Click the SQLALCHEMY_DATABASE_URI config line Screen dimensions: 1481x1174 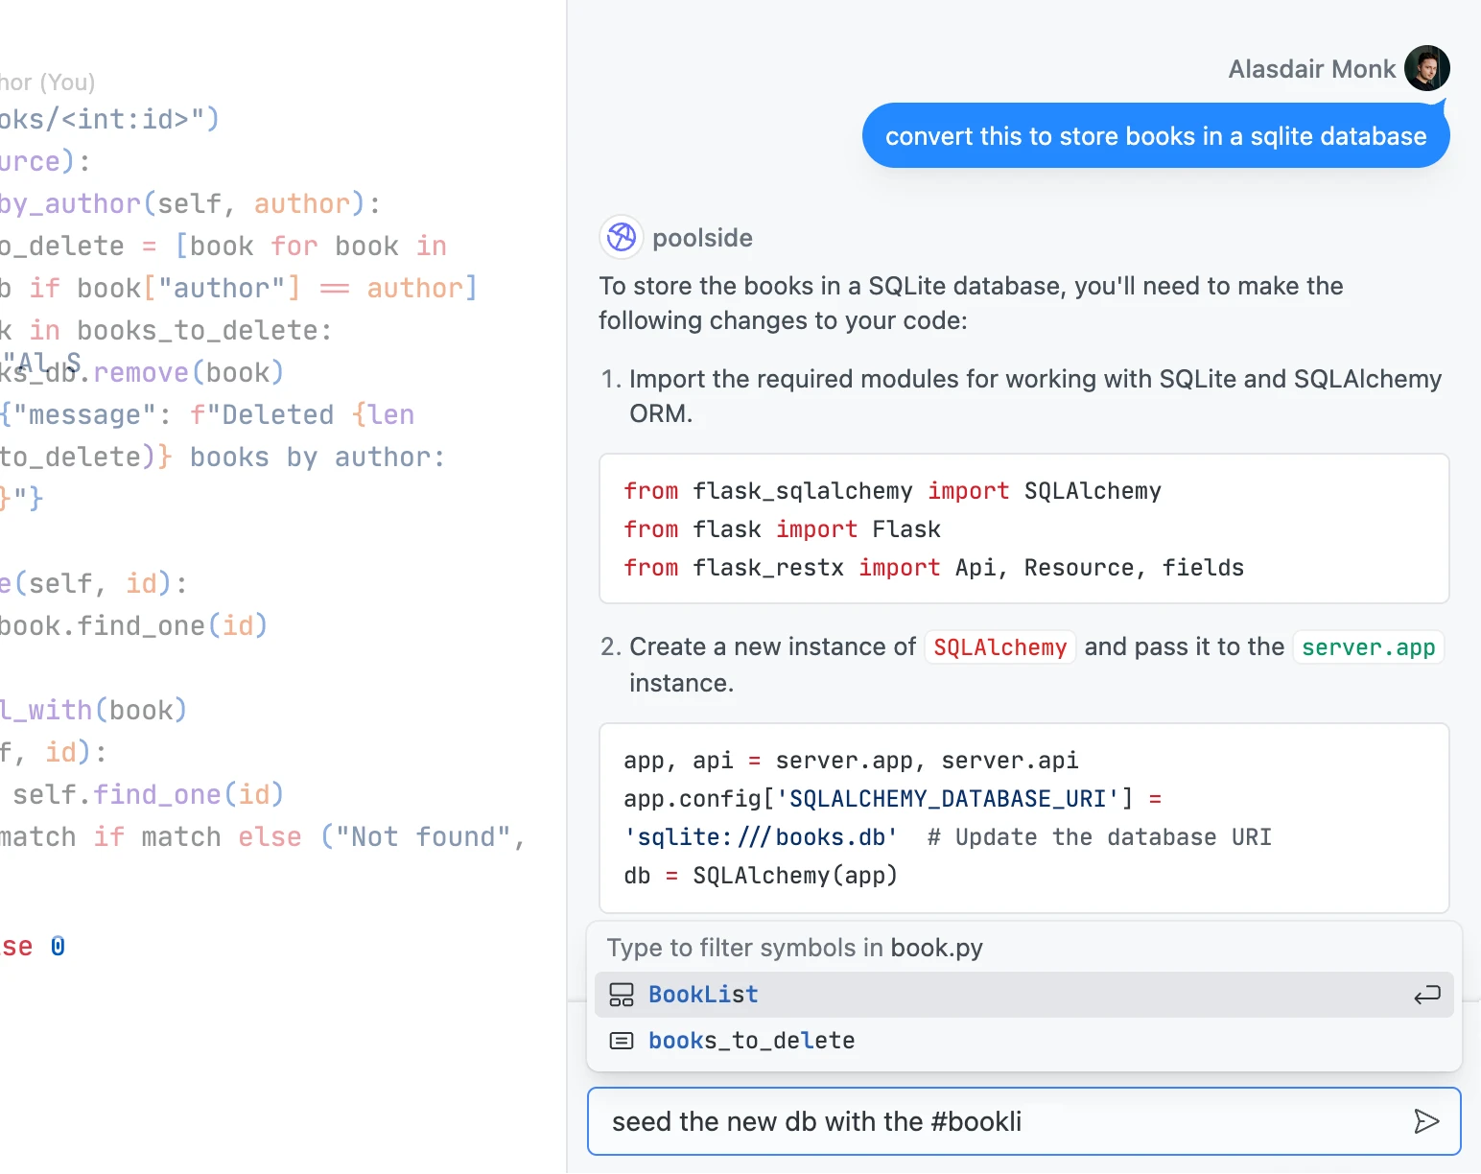coord(893,799)
